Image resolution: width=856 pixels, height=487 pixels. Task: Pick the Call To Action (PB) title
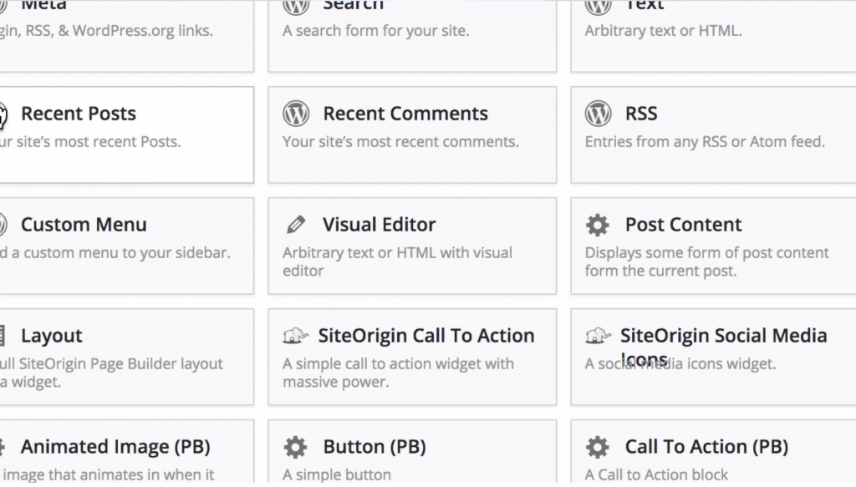pos(706,447)
